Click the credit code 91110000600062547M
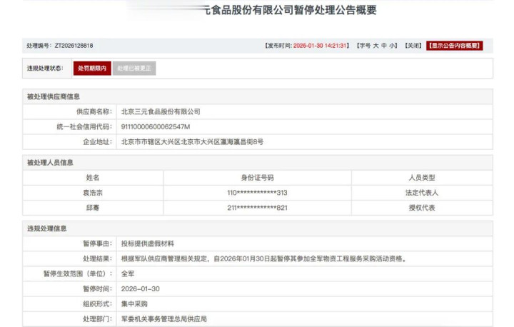The image size is (514, 327). (156, 126)
